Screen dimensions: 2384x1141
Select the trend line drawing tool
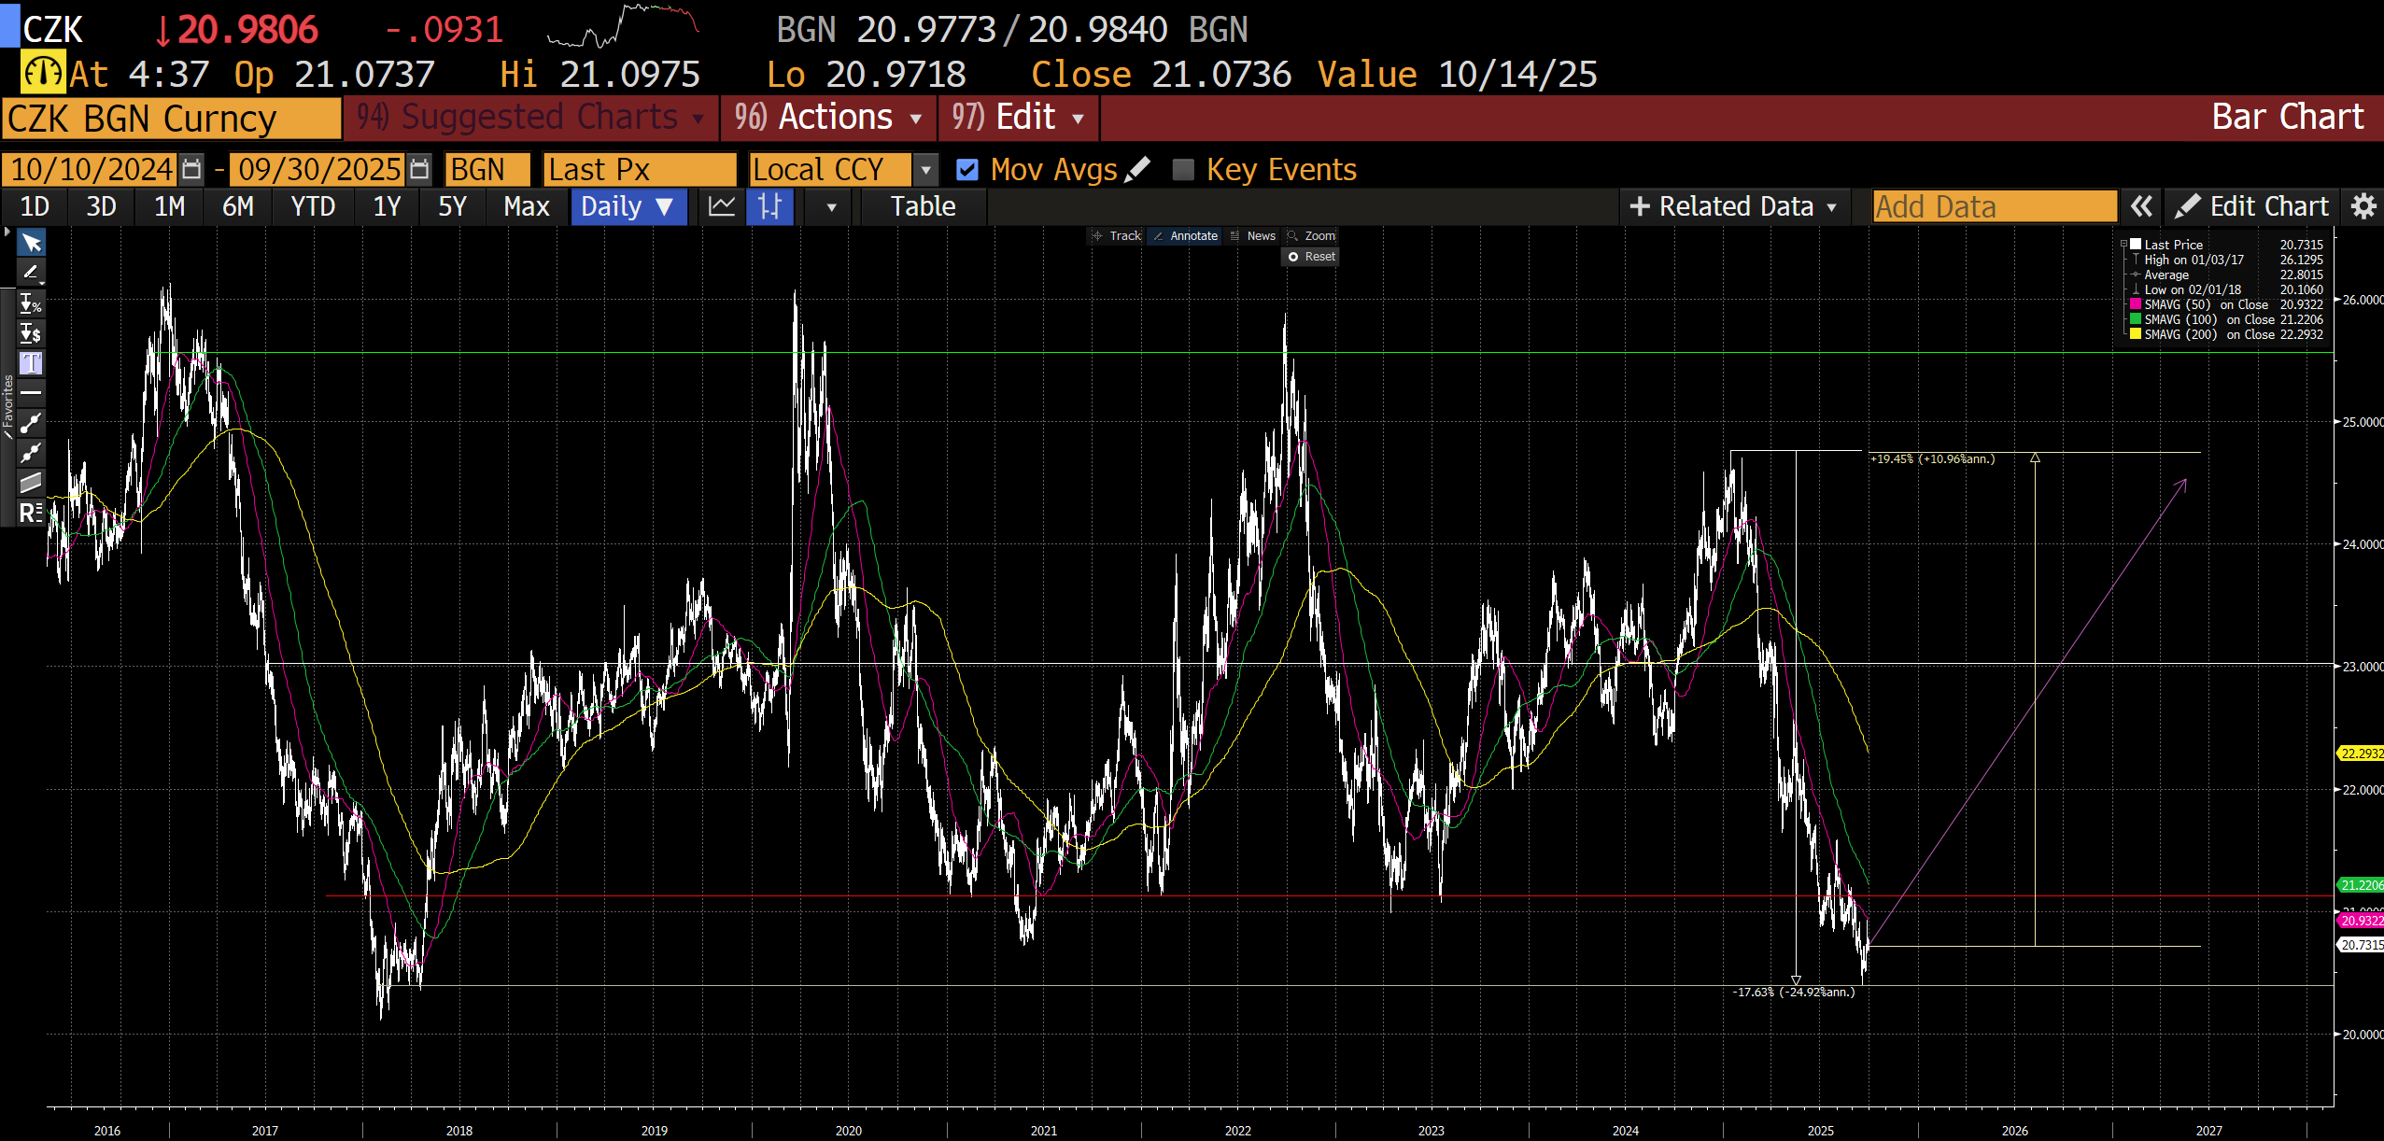click(31, 423)
